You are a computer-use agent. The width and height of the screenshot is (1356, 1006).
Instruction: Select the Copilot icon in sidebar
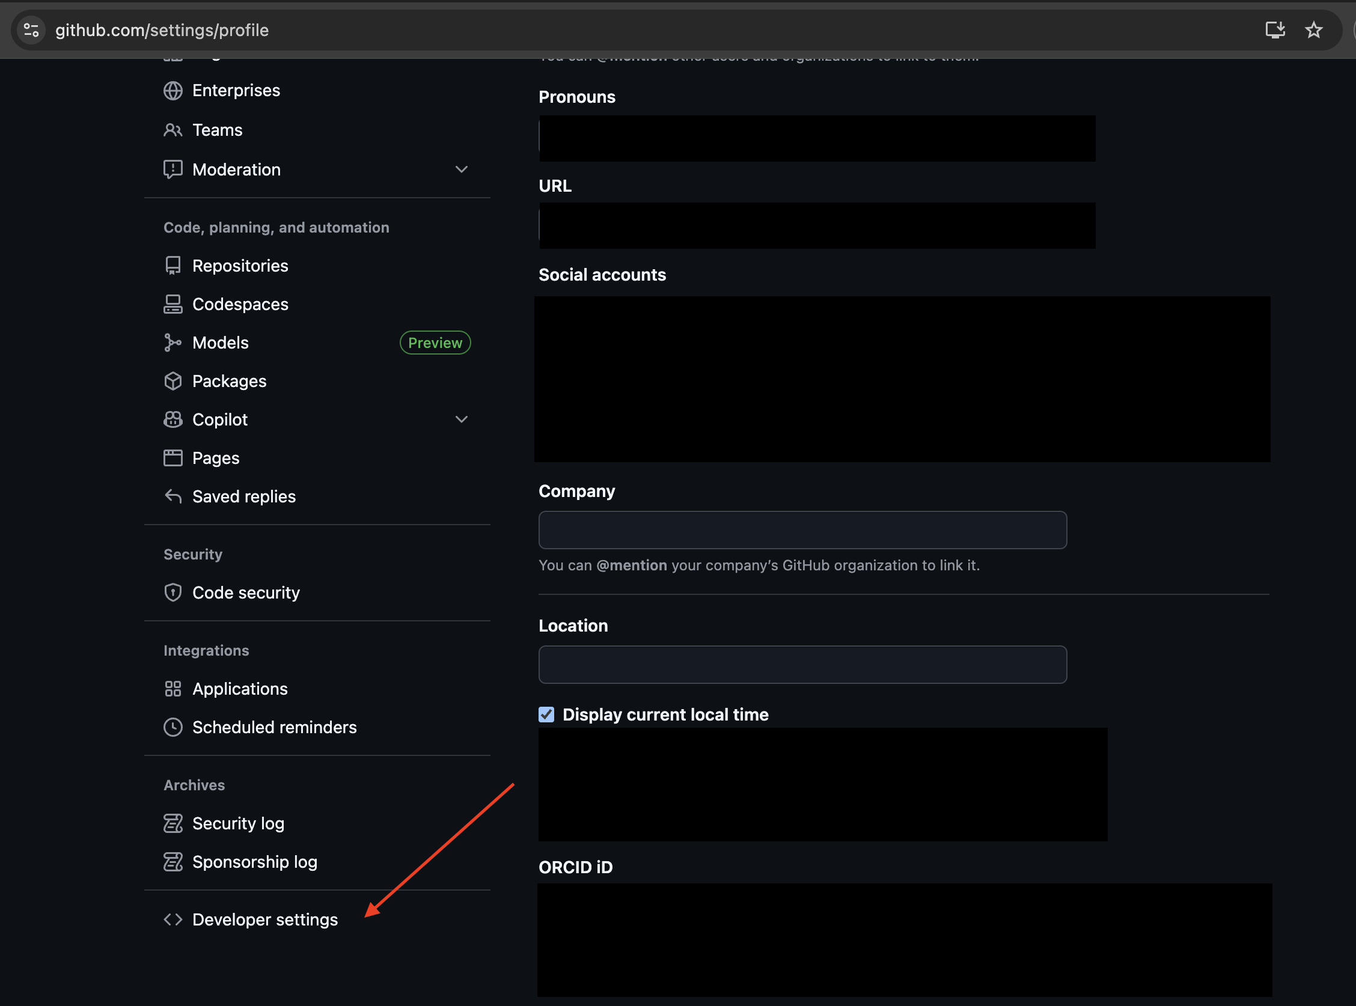pos(174,419)
